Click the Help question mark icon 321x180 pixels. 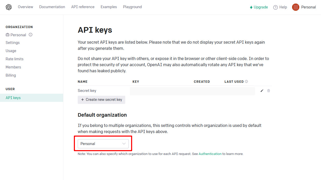276,7
